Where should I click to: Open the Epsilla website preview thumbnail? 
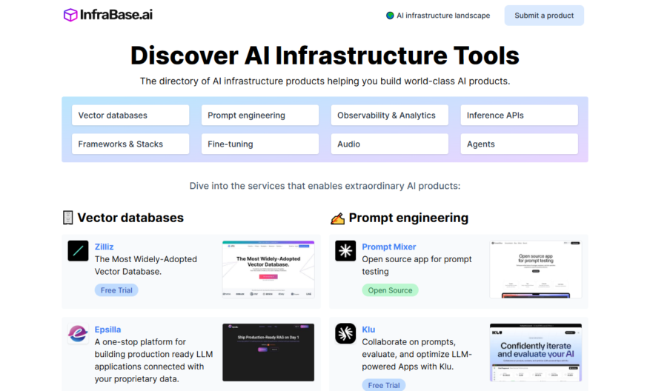point(268,352)
